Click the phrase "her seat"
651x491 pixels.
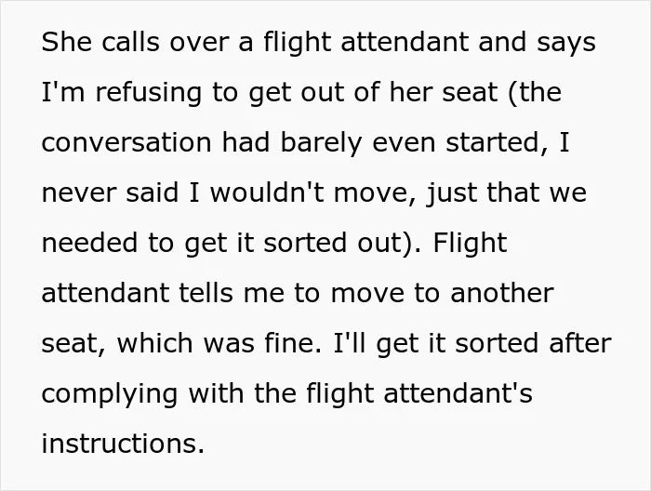point(443,92)
